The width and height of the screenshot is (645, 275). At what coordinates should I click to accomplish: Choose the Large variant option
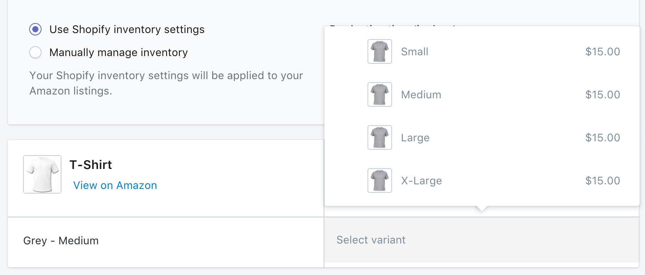click(x=415, y=137)
